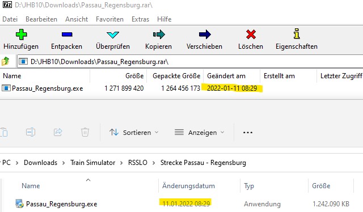Navigate to Train Simulator breadcrumb folder
The height and width of the screenshot is (212, 363).
[x=92, y=163]
